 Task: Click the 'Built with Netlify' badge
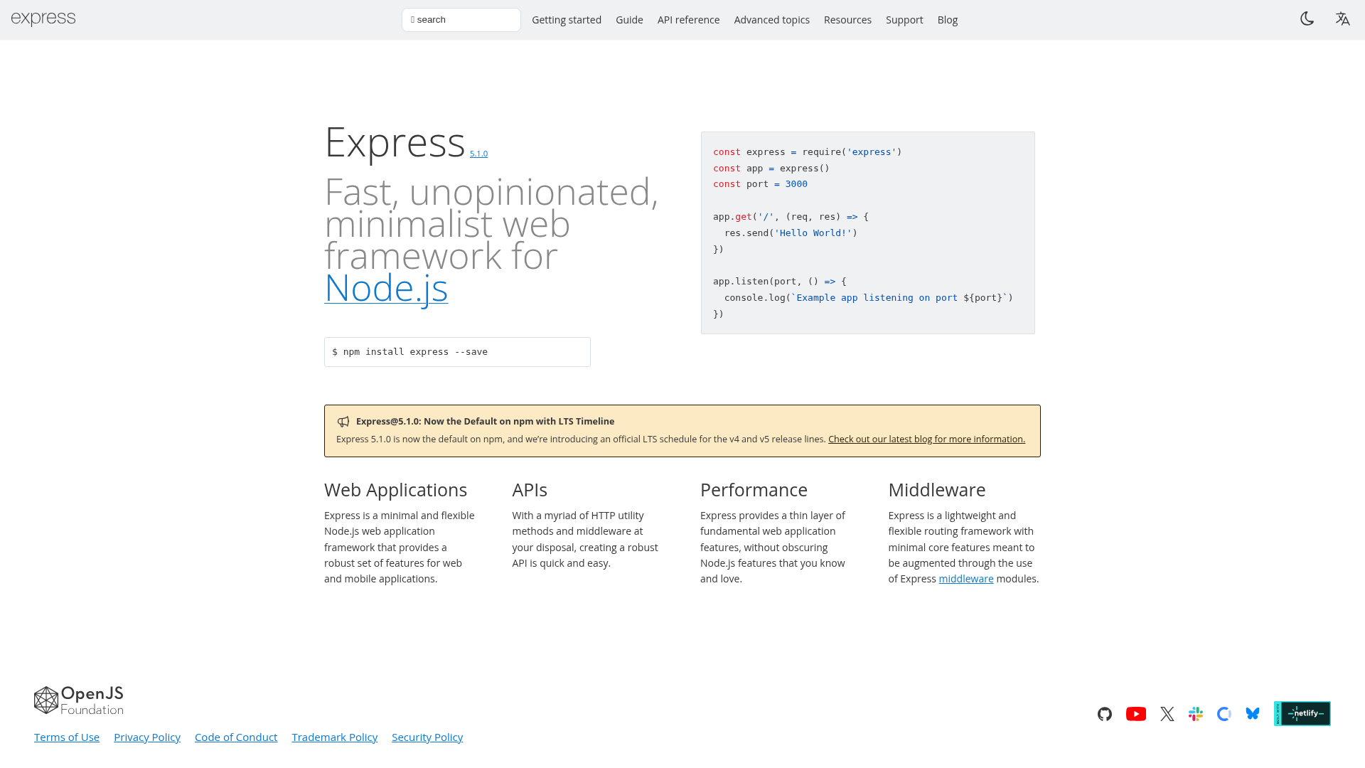coord(1302,713)
